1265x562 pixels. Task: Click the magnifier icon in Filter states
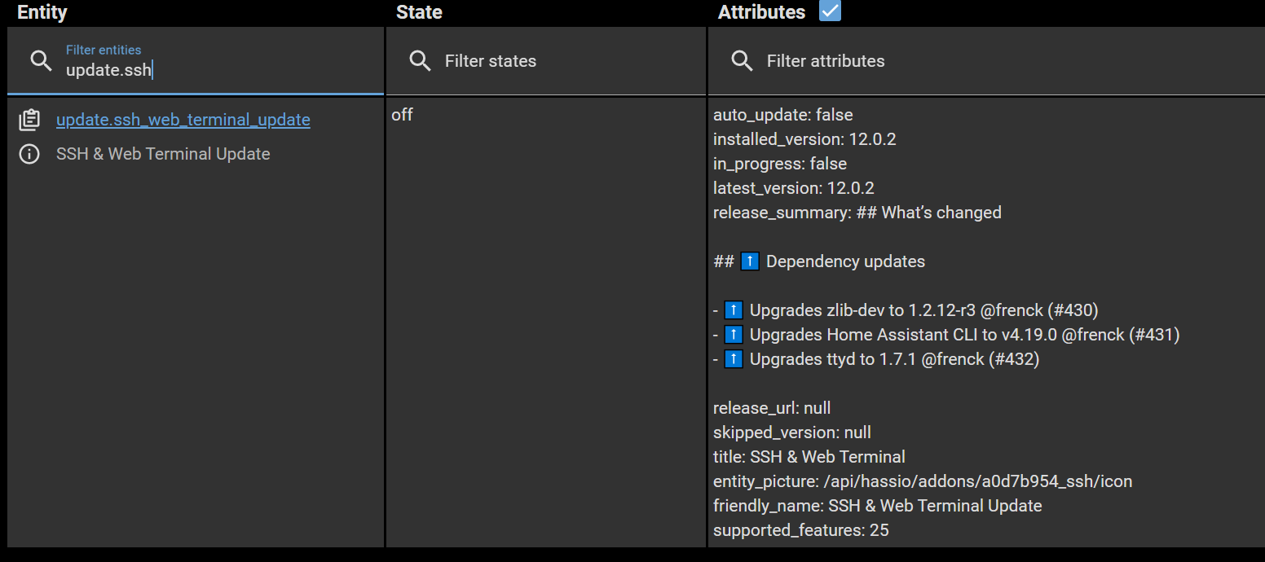click(419, 60)
